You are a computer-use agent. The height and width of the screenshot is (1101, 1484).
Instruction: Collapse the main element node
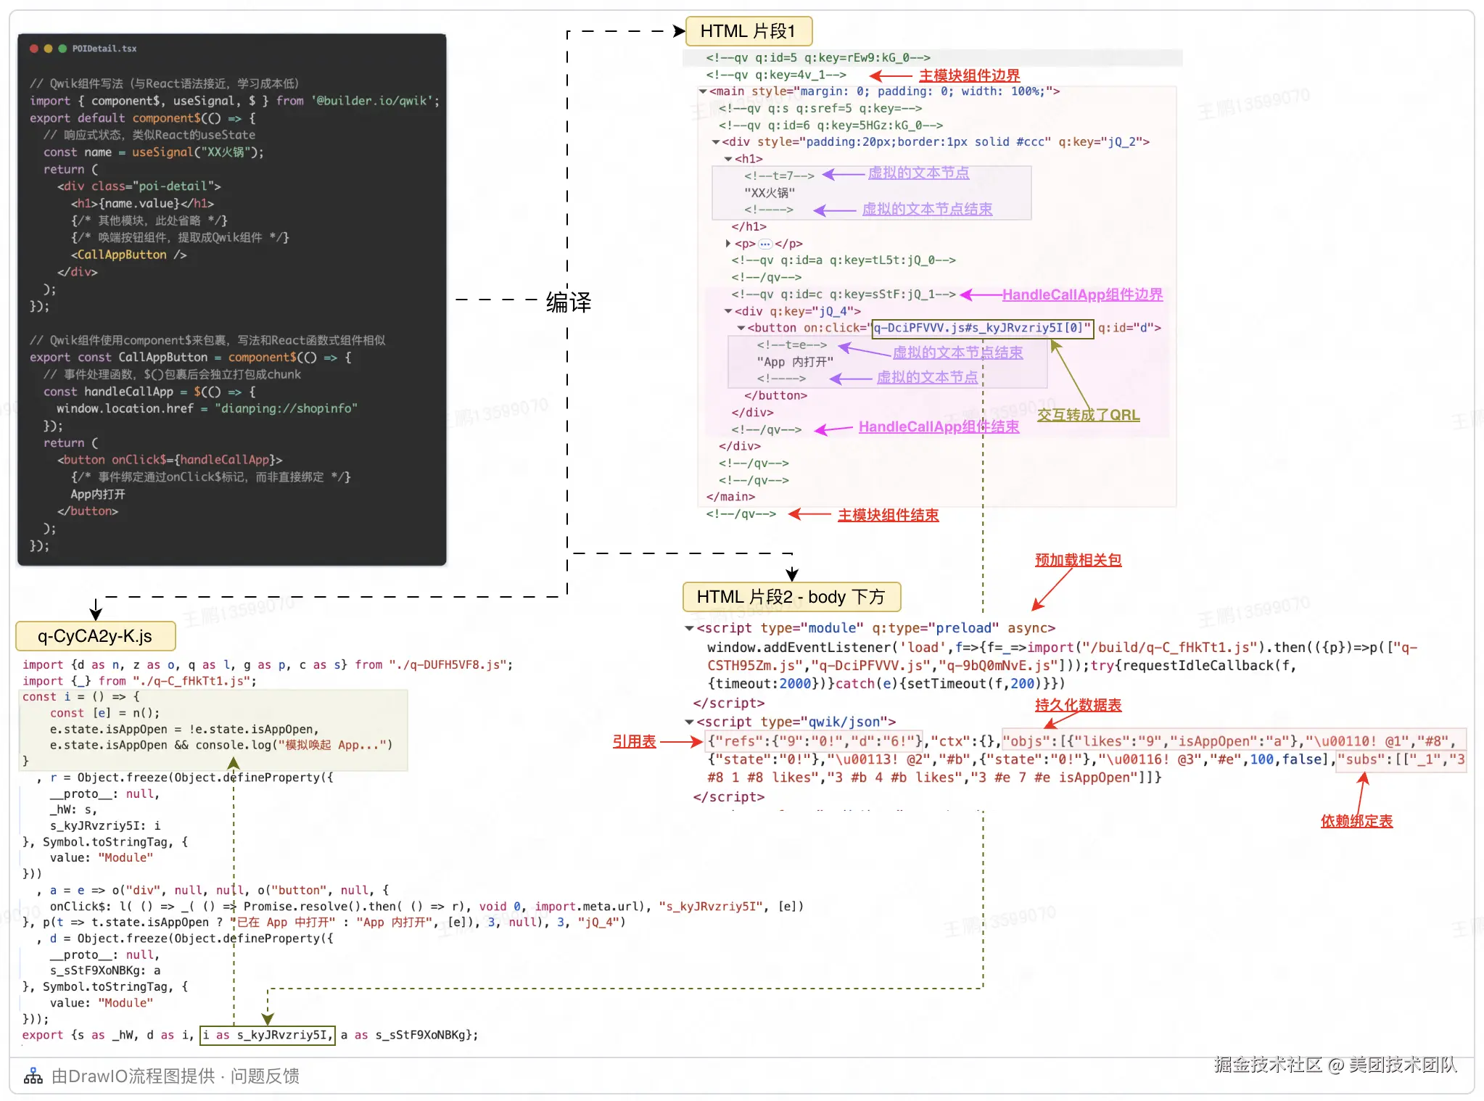click(x=702, y=91)
